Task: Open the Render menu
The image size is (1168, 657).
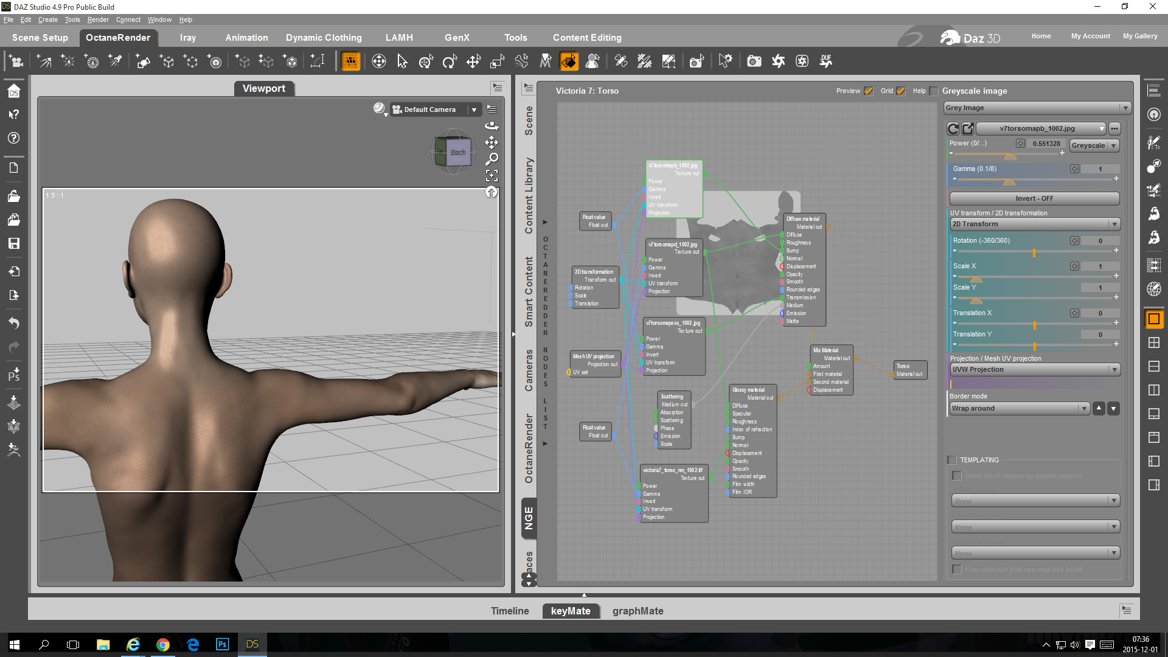Action: pyautogui.click(x=98, y=19)
